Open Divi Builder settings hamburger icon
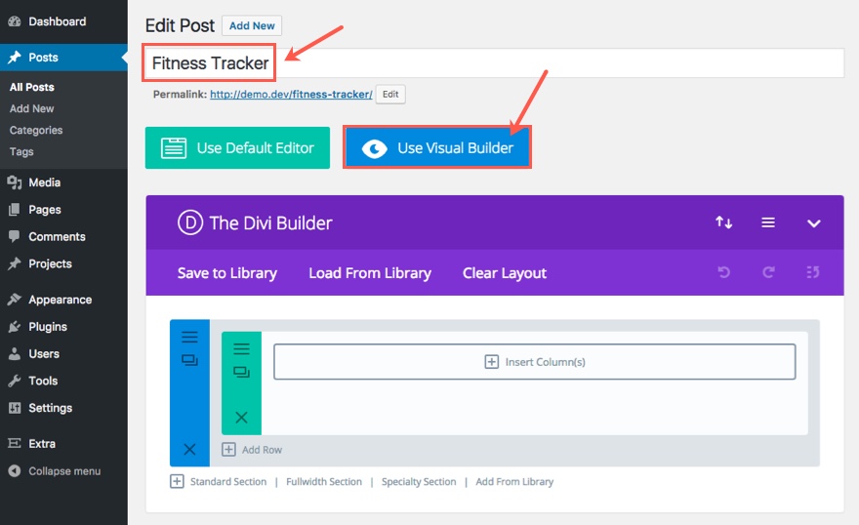 pyautogui.click(x=768, y=222)
